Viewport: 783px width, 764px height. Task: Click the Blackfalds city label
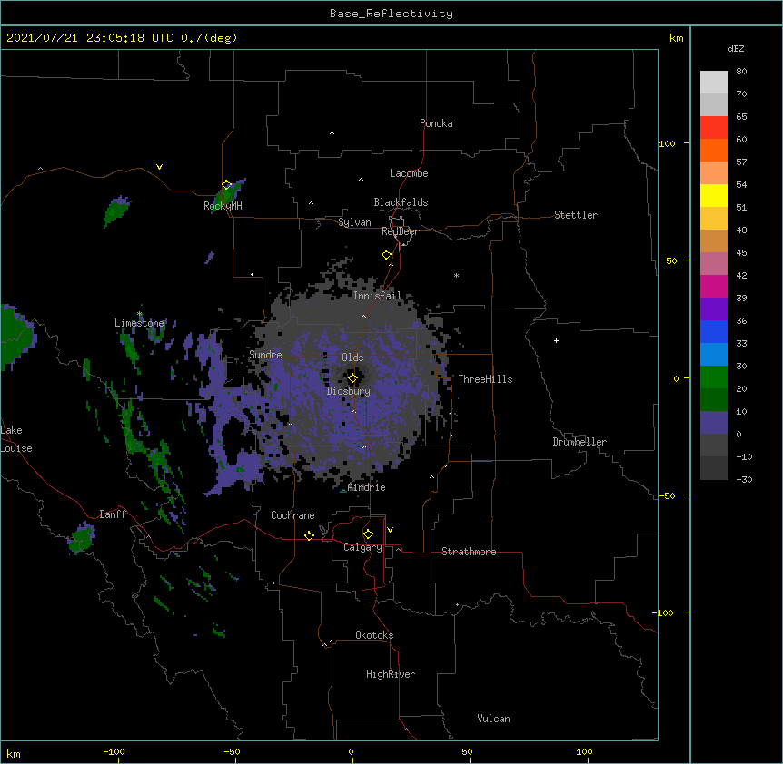coord(401,202)
